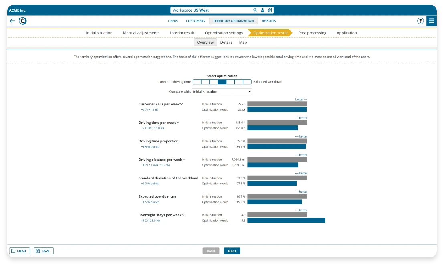The height and width of the screenshot is (267, 444).
Task: Expand the Driving time per week chevron
Action: pos(178,122)
